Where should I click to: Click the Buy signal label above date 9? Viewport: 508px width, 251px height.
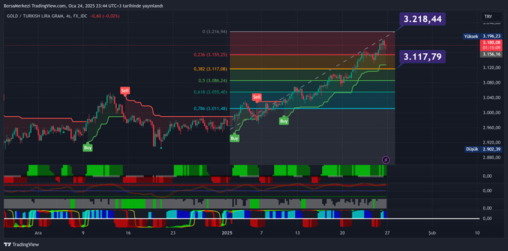[88, 147]
